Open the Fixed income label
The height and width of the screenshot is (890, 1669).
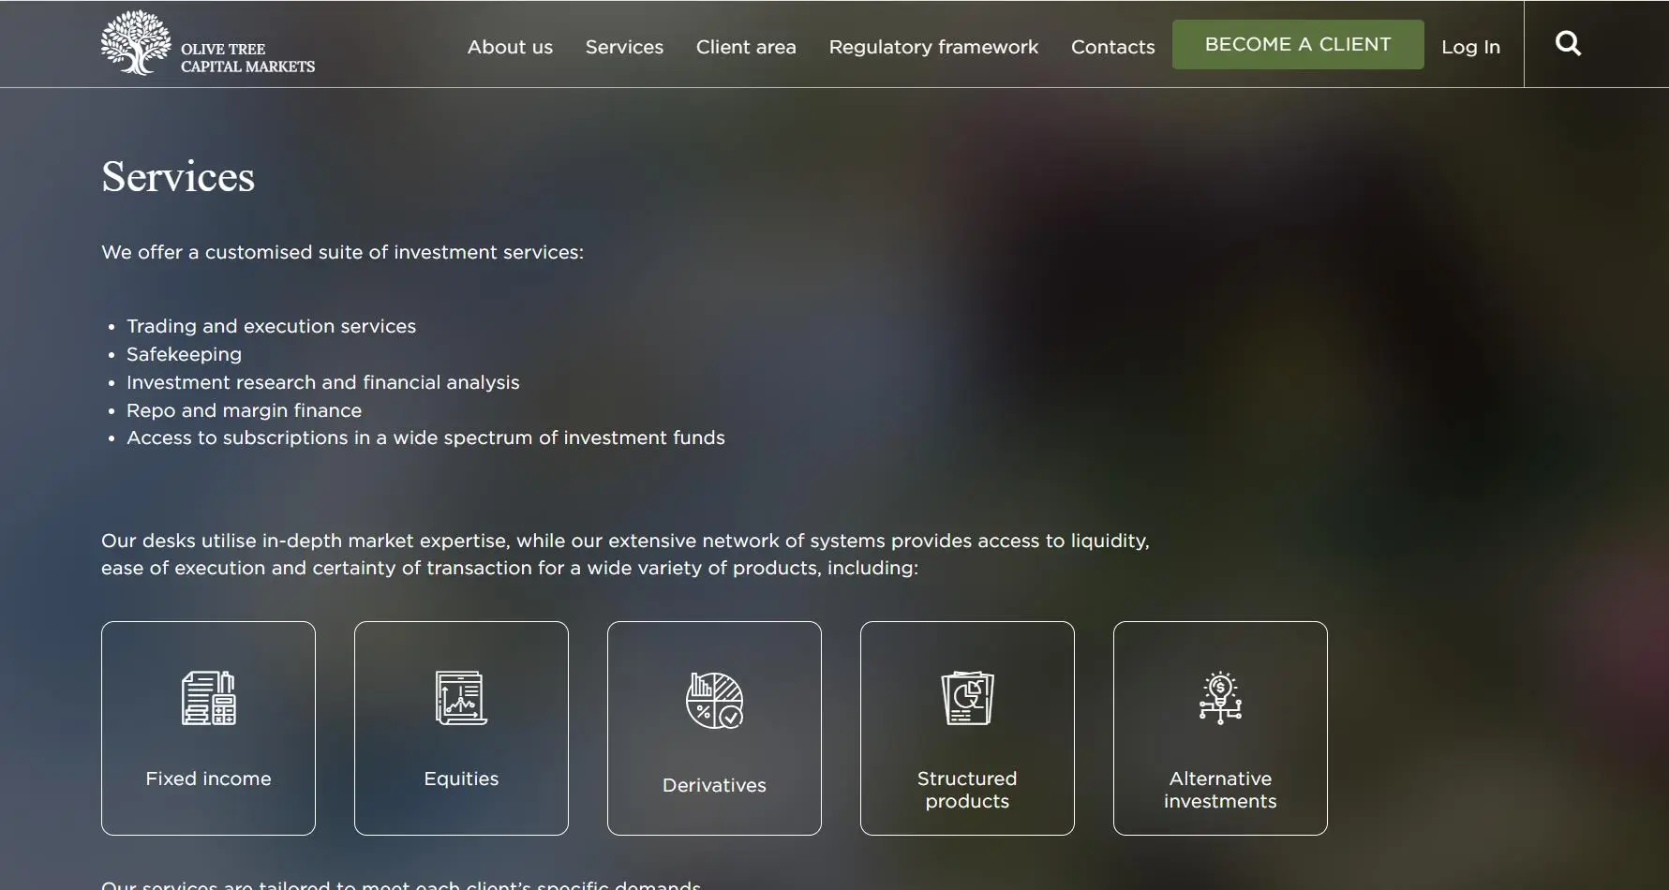(x=208, y=779)
